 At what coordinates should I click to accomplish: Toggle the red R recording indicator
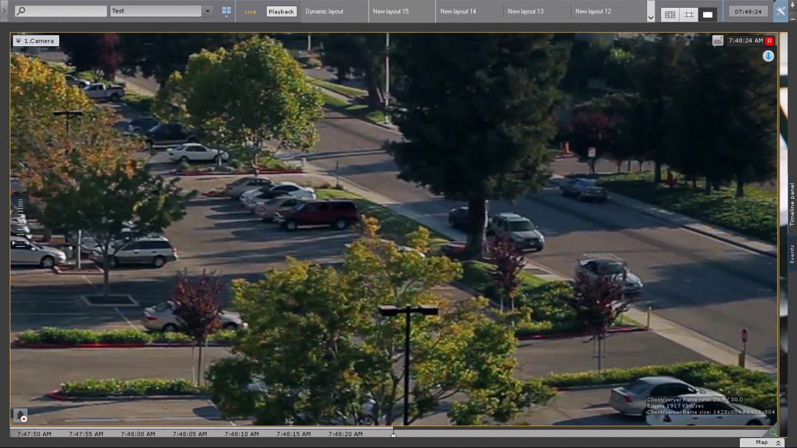770,41
